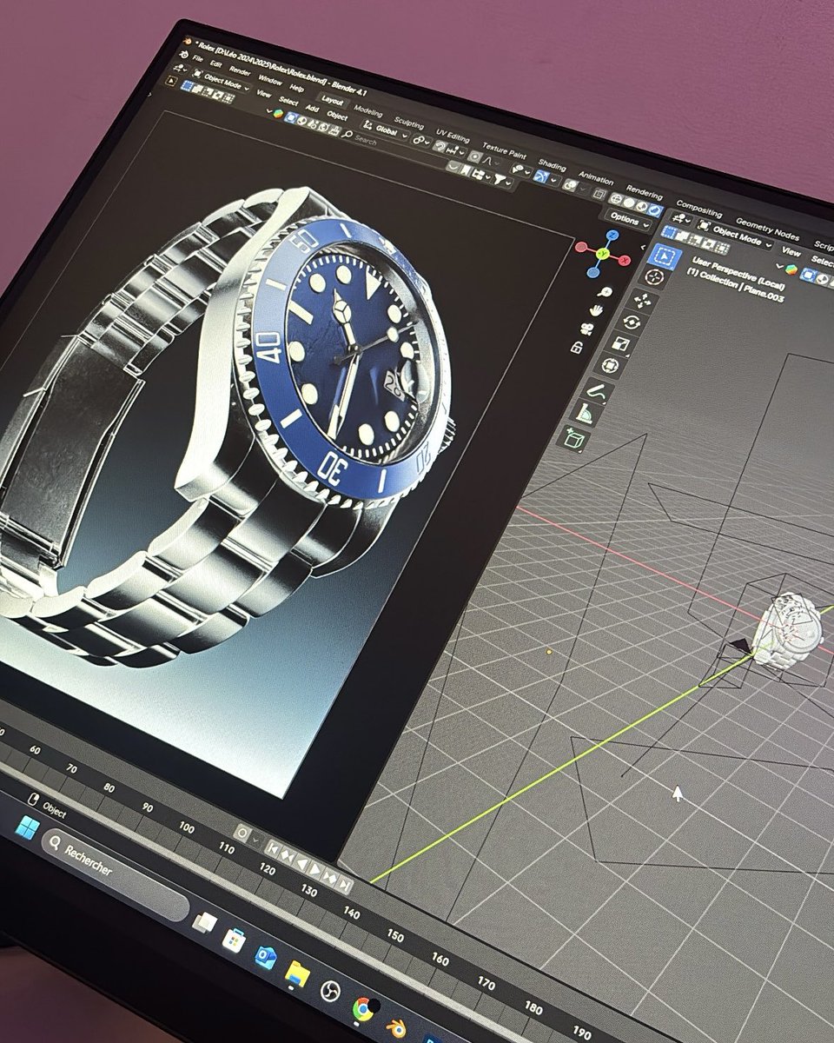The image size is (834, 1043).
Task: Click frame 150 on the timeline
Action: coord(394,935)
